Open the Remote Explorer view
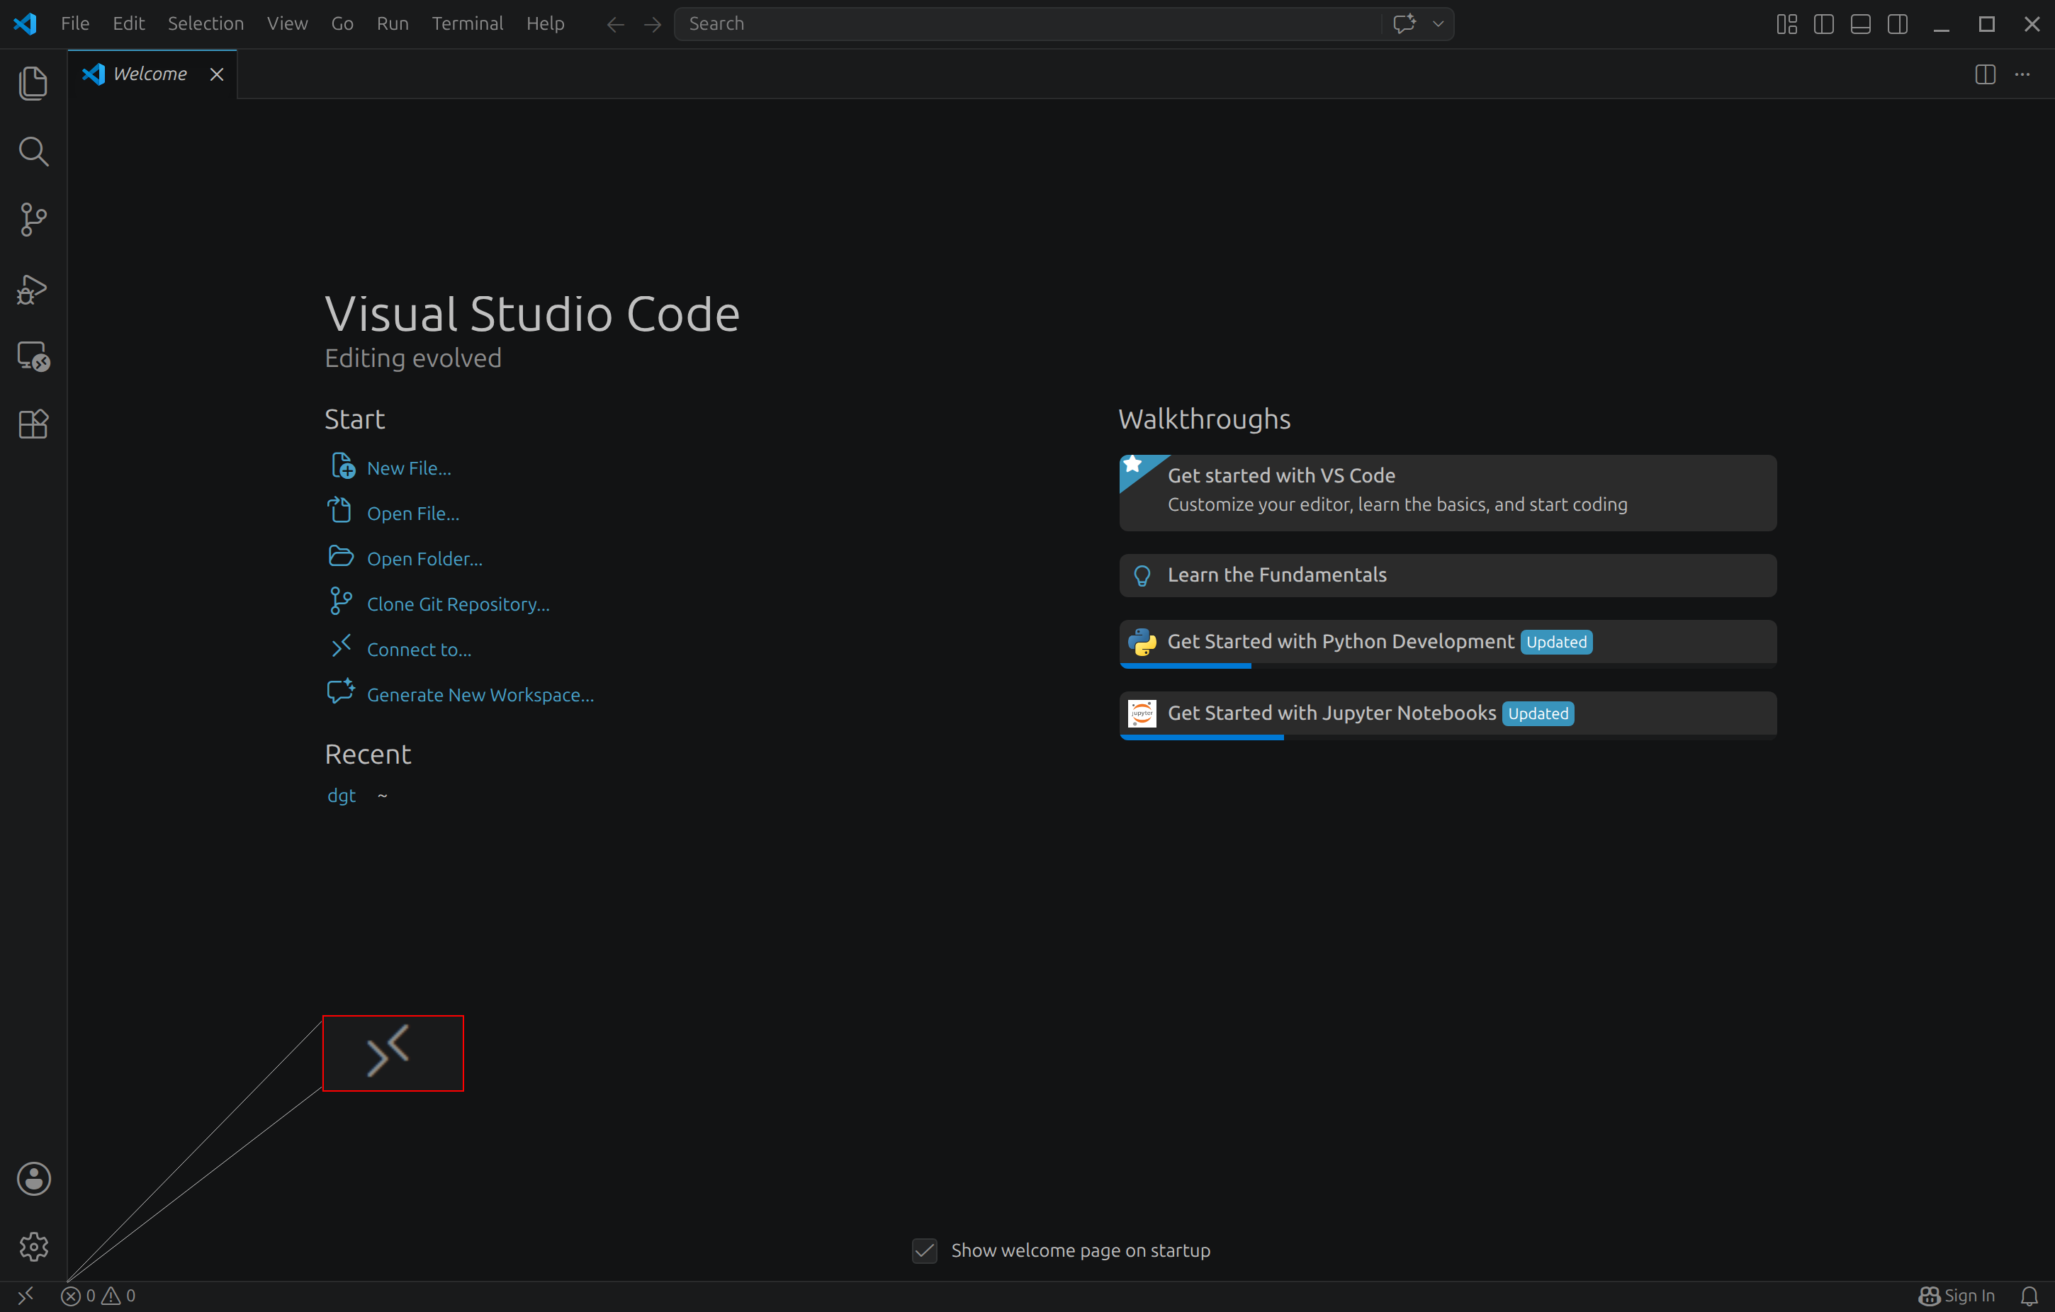The image size is (2055, 1312). pos(33,356)
